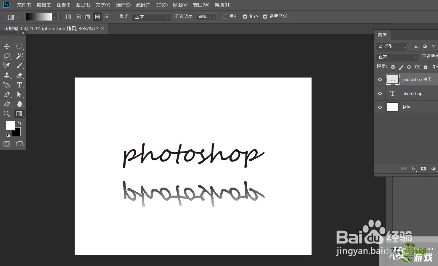Click the gradient preview bar to edit
Image resolution: width=438 pixels, height=266 pixels.
click(39, 17)
